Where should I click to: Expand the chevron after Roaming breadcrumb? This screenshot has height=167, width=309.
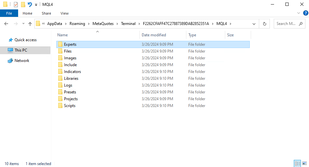tap(89, 24)
